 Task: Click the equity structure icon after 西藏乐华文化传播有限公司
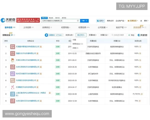37,53
